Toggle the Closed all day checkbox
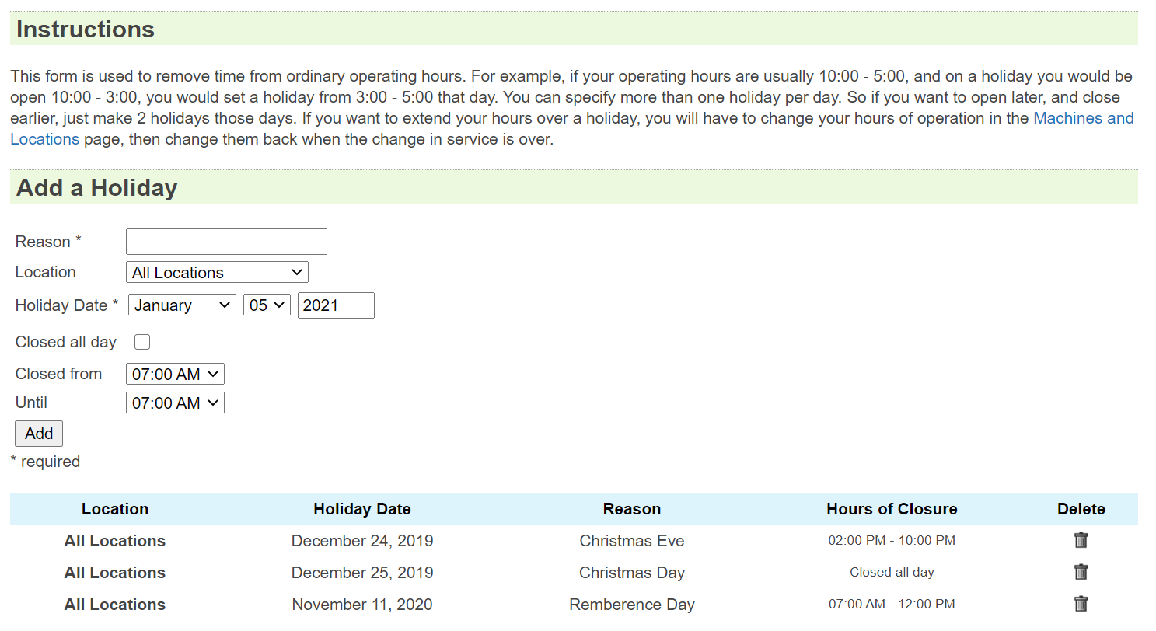 pos(142,342)
